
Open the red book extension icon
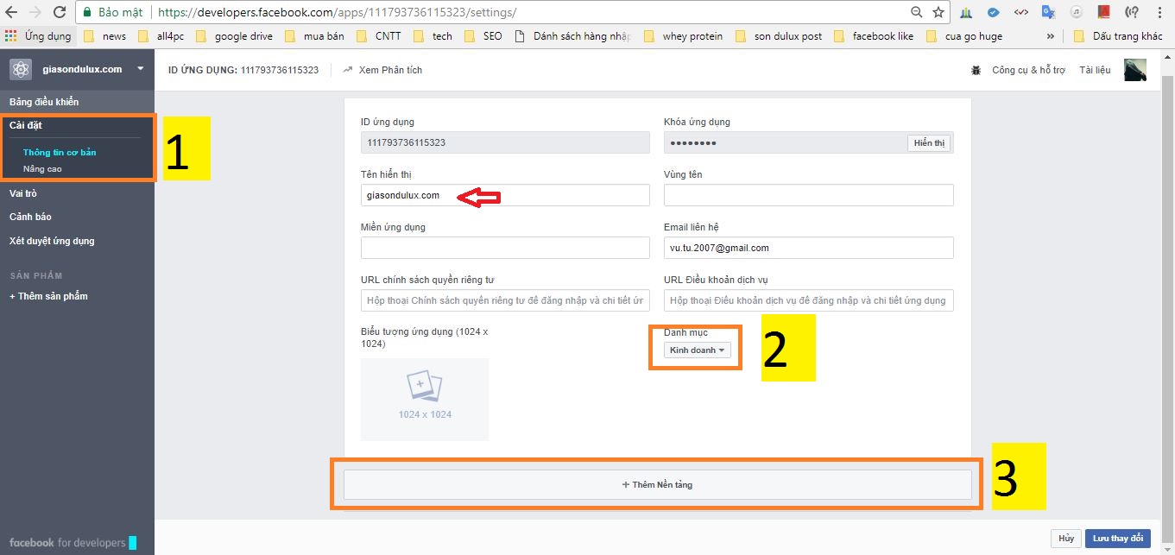(1103, 12)
